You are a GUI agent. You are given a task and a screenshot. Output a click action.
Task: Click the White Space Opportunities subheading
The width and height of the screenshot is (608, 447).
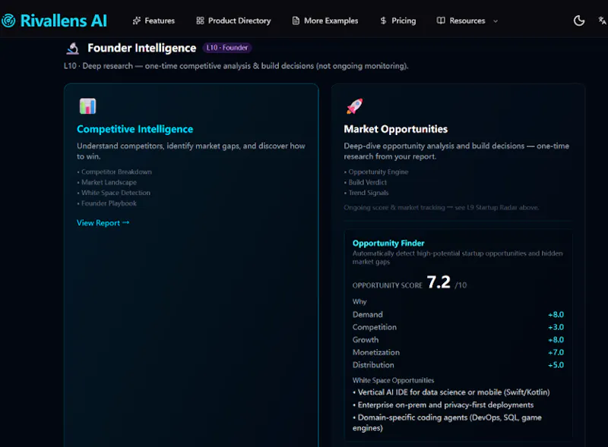(393, 380)
